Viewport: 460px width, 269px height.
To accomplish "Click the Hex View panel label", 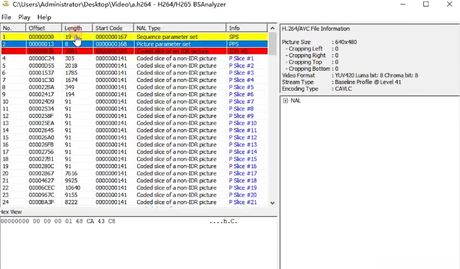I will click(11, 212).
